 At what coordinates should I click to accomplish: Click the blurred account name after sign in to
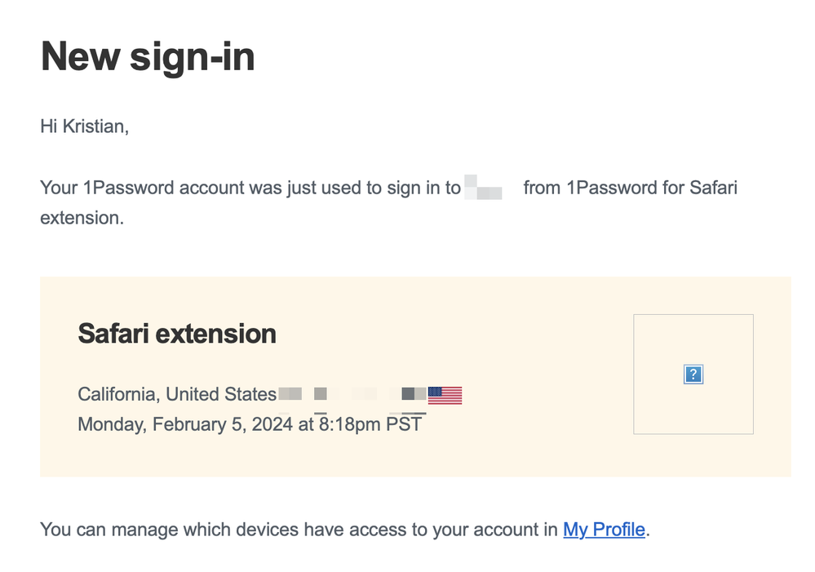coord(484,189)
